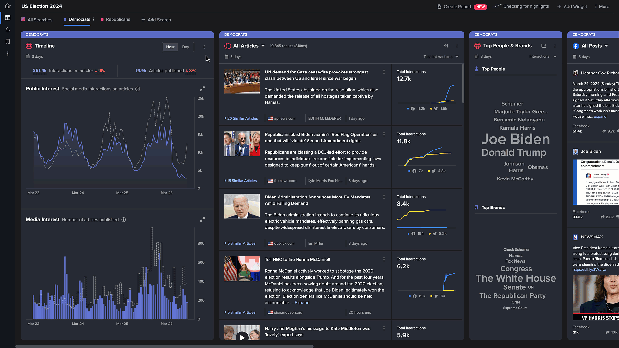This screenshot has height=348, width=619.
Task: Click the Create Report document icon
Action: click(439, 6)
